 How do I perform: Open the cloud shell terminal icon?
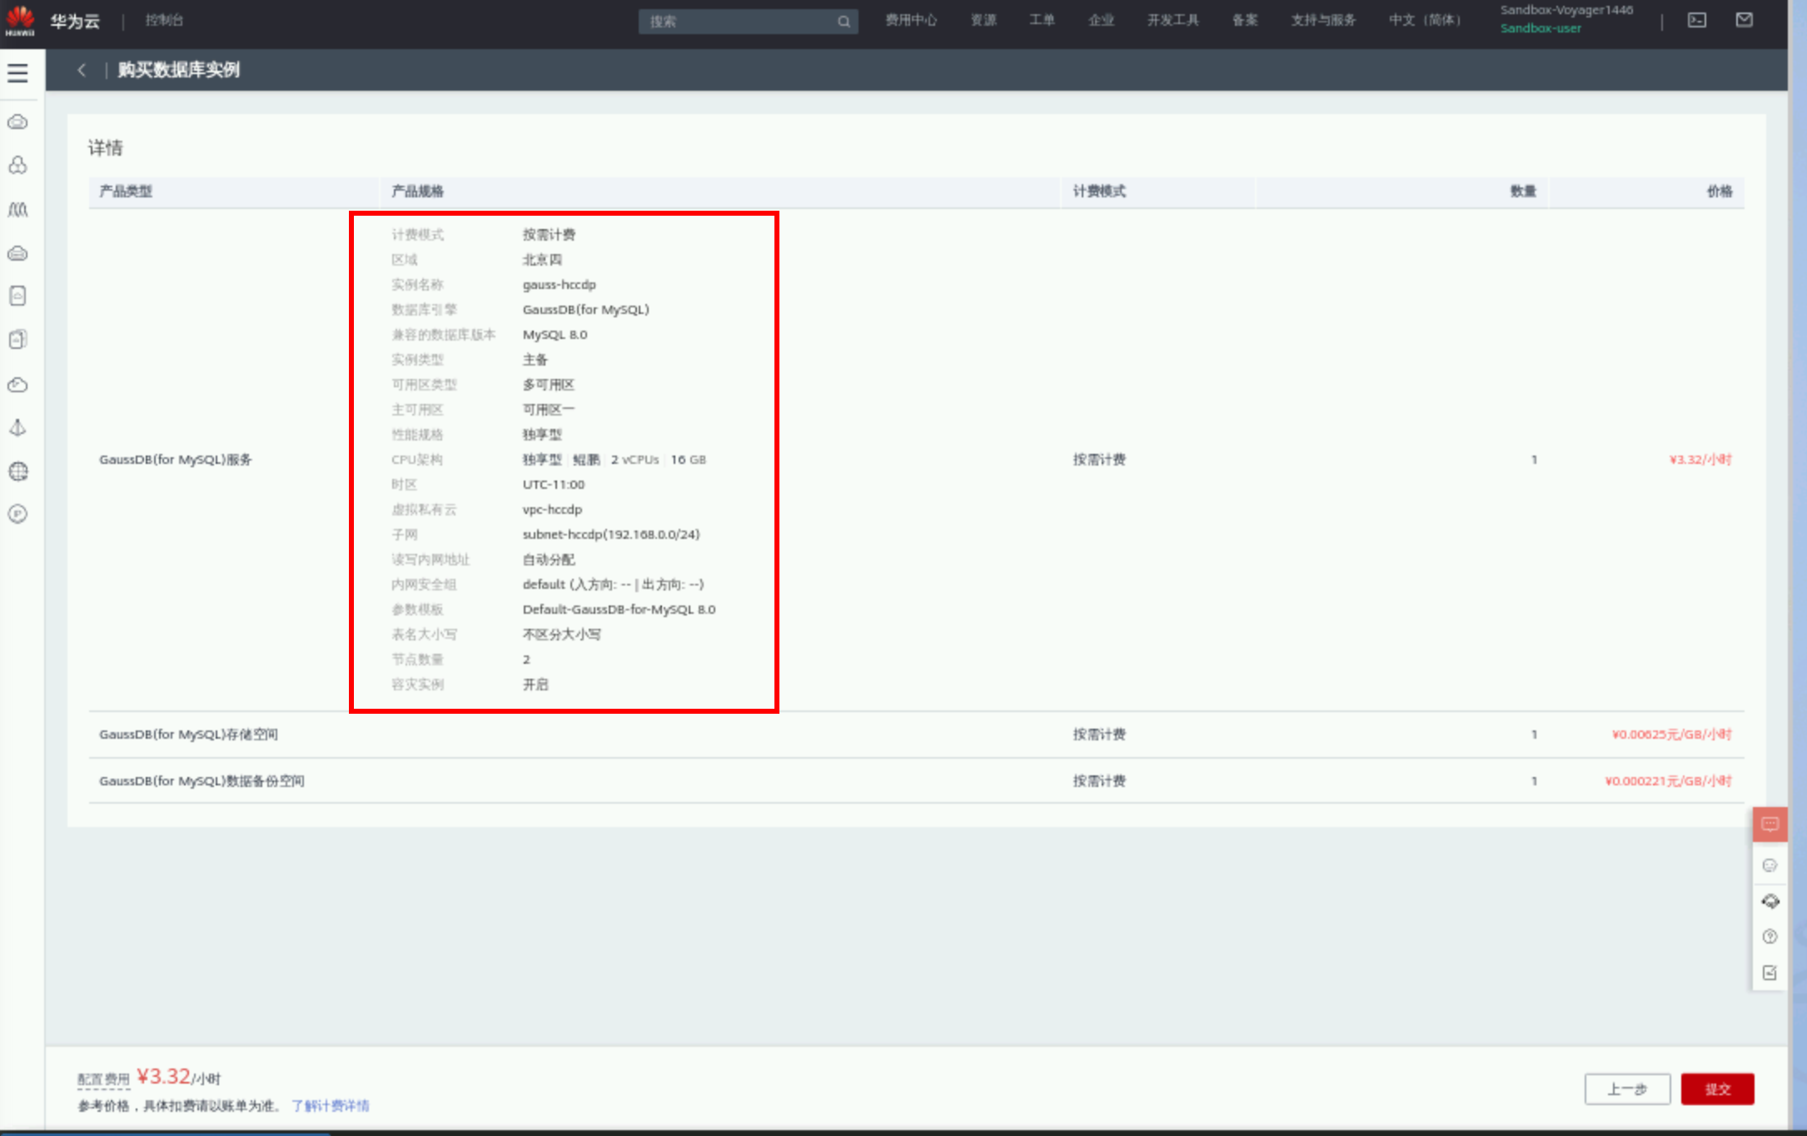pos(1696,20)
